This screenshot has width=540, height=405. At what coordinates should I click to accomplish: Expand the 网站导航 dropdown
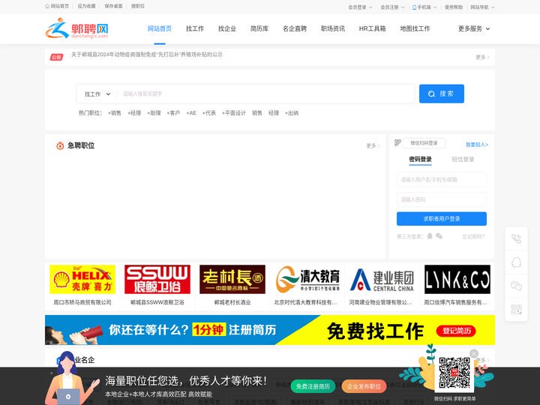click(x=482, y=7)
